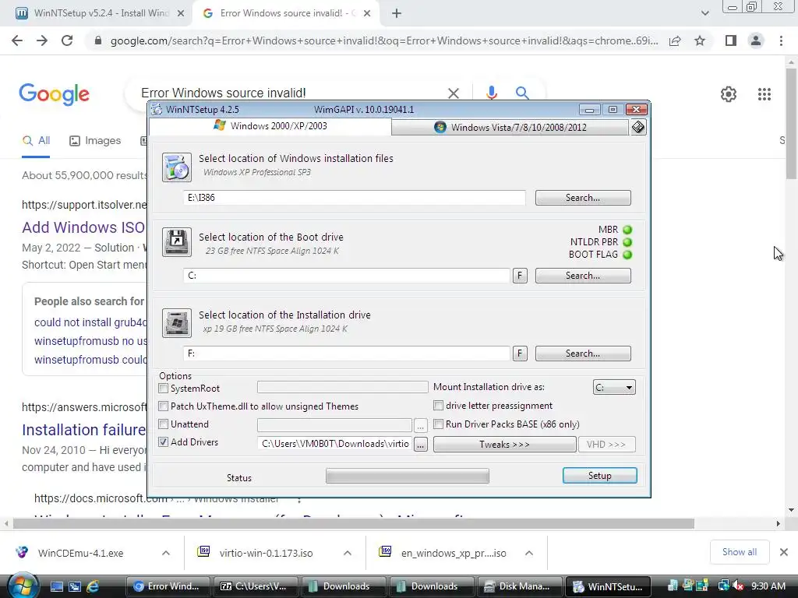Viewport: 798px width, 598px height.
Task: Click the Boot drive C: path field
Action: coord(347,276)
